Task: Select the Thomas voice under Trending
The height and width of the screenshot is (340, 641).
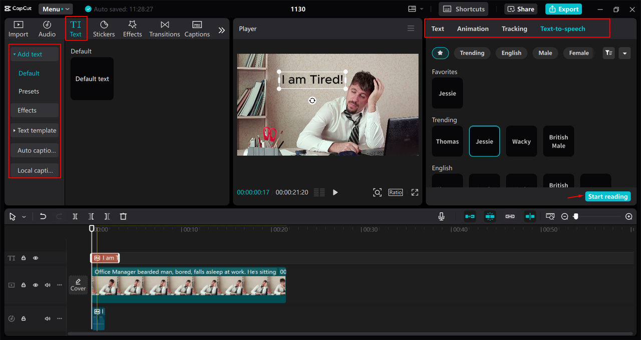Action: [447, 141]
